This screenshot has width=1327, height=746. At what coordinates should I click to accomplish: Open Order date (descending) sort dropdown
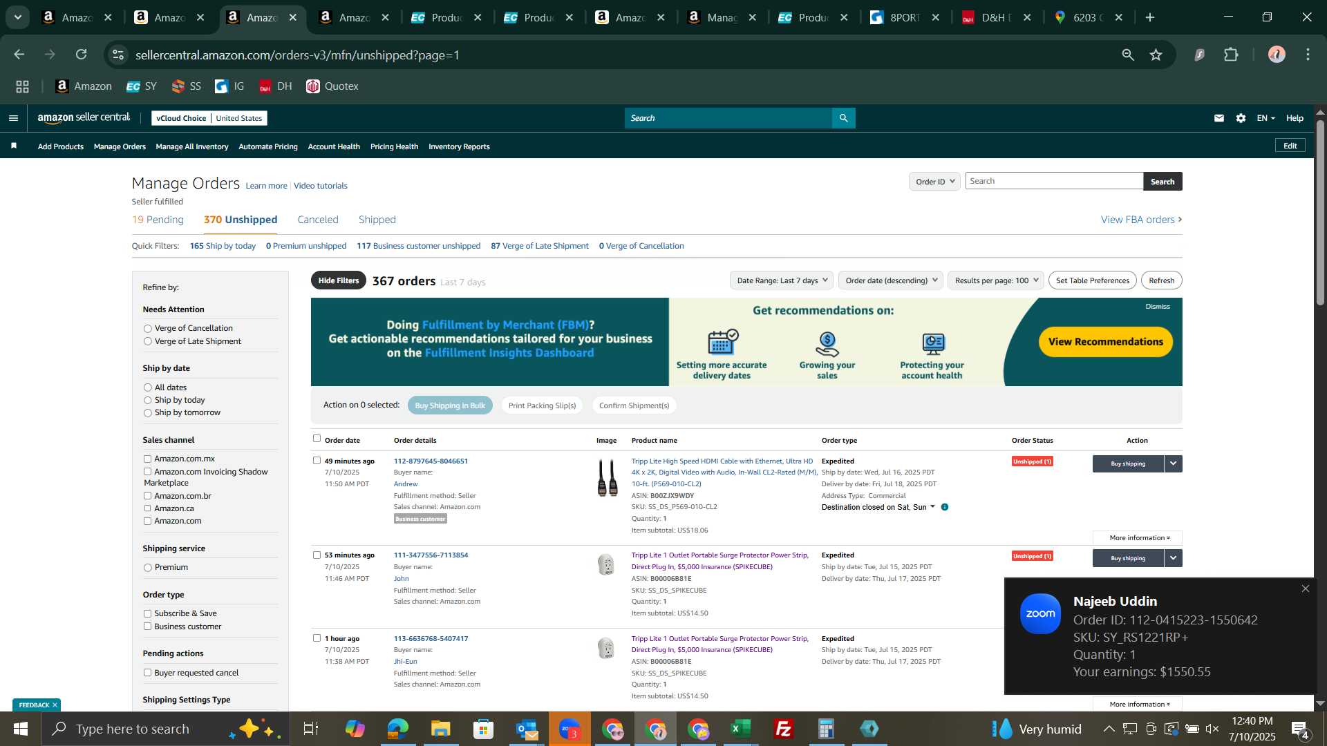pyautogui.click(x=890, y=280)
